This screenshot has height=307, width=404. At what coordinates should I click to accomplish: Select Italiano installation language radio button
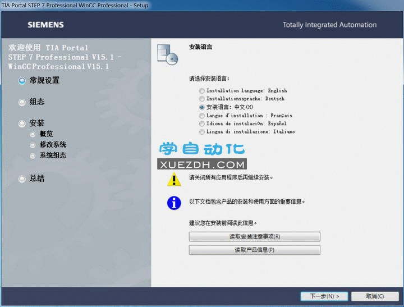pos(202,132)
